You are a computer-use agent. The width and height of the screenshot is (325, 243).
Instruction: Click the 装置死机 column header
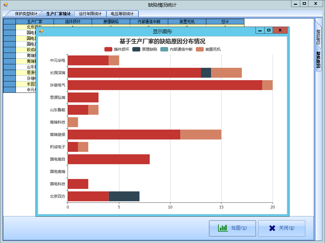coord(187,22)
